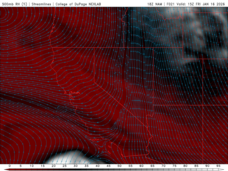Click the "45" tick label on the color scale
The image size is (228, 171).
pos(109,166)
